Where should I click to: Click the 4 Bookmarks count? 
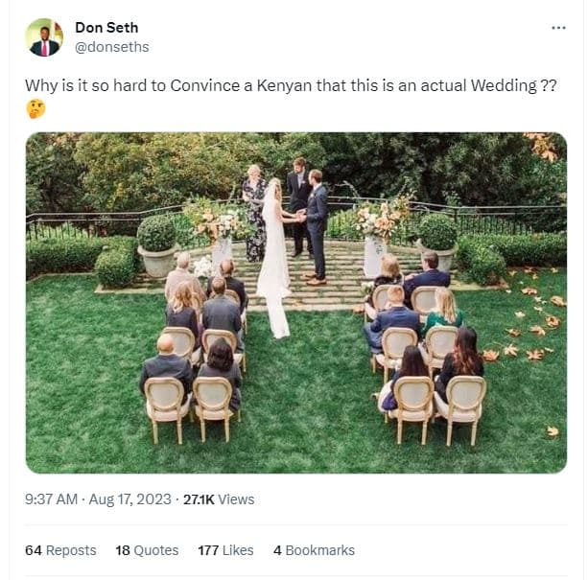click(314, 550)
